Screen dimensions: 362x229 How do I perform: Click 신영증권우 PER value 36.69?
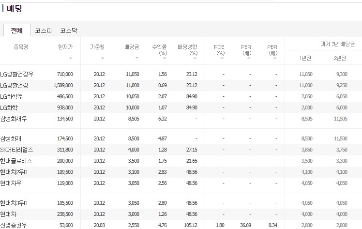click(x=245, y=225)
